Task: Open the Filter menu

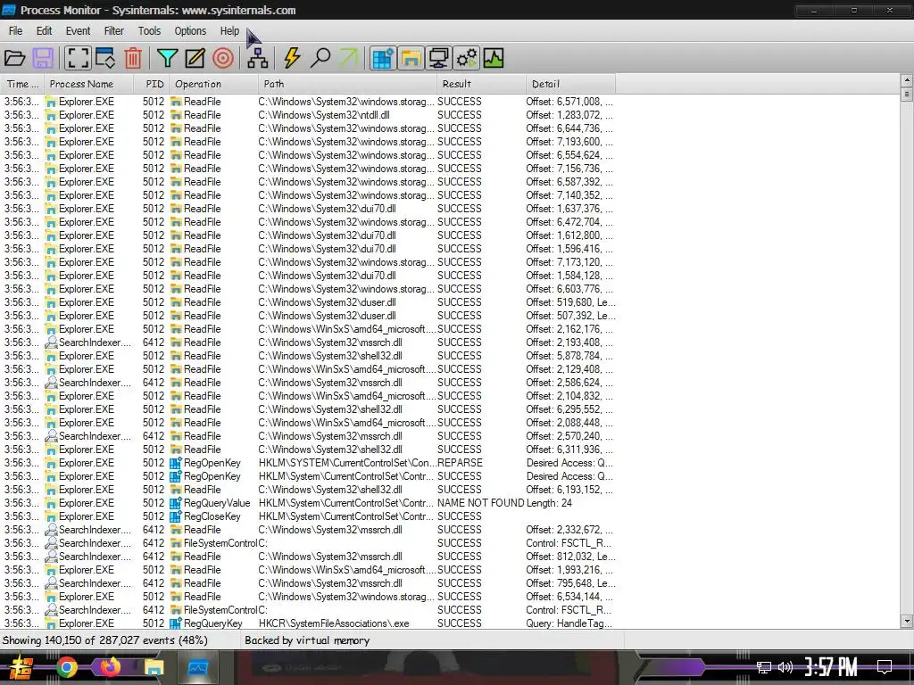Action: coord(114,31)
